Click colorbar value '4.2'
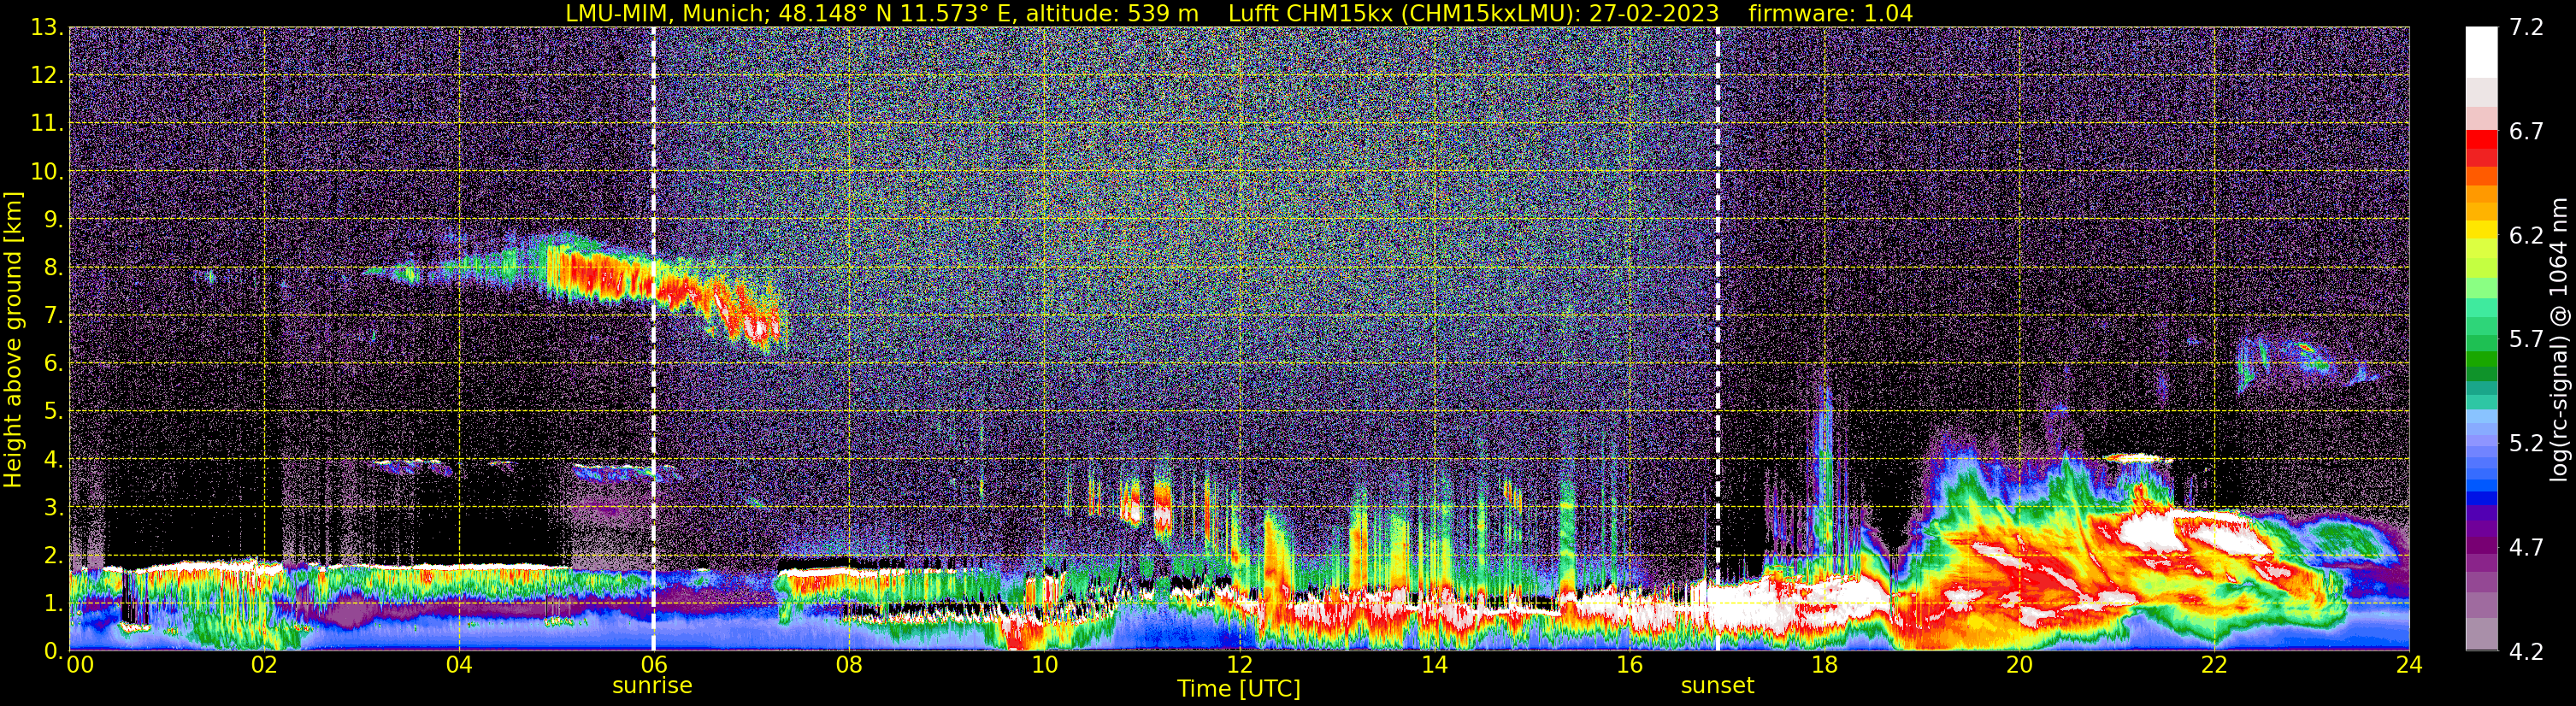Viewport: 2576px width, 706px height. 2527,652
